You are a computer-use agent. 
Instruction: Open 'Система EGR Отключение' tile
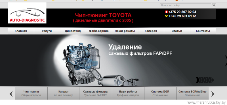(x=160, y=93)
